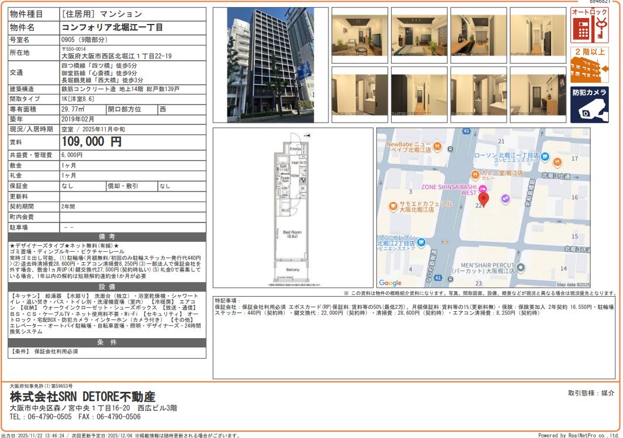Click the property name コンフォリア北堀江一丁目

tap(112, 27)
